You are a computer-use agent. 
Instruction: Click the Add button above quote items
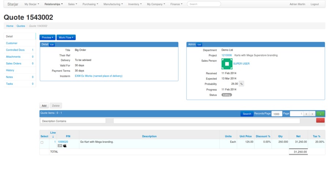click(x=44, y=106)
